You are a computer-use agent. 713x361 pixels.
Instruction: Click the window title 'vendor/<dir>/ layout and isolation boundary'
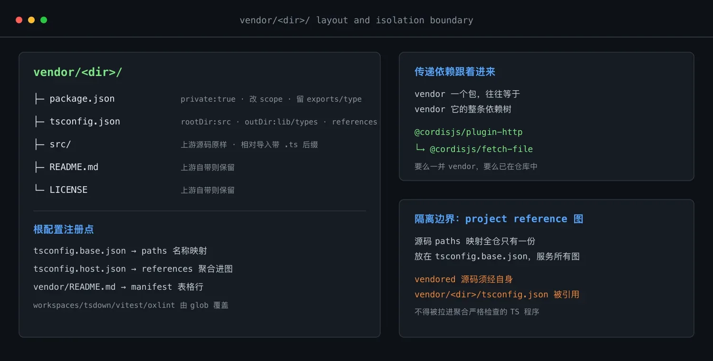click(356, 20)
